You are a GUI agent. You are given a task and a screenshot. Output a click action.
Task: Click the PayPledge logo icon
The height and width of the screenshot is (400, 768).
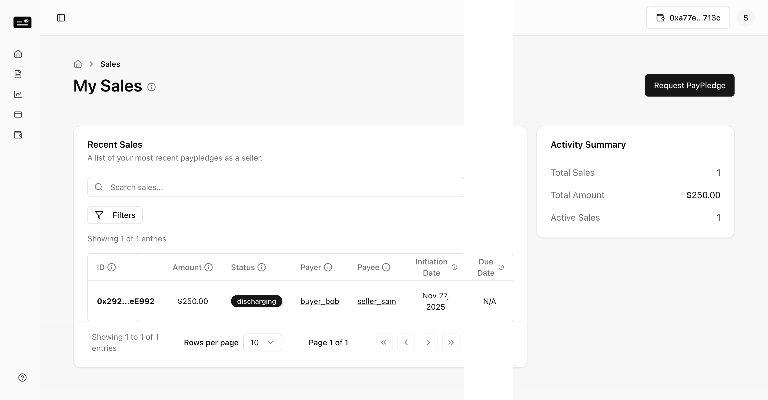(x=22, y=22)
